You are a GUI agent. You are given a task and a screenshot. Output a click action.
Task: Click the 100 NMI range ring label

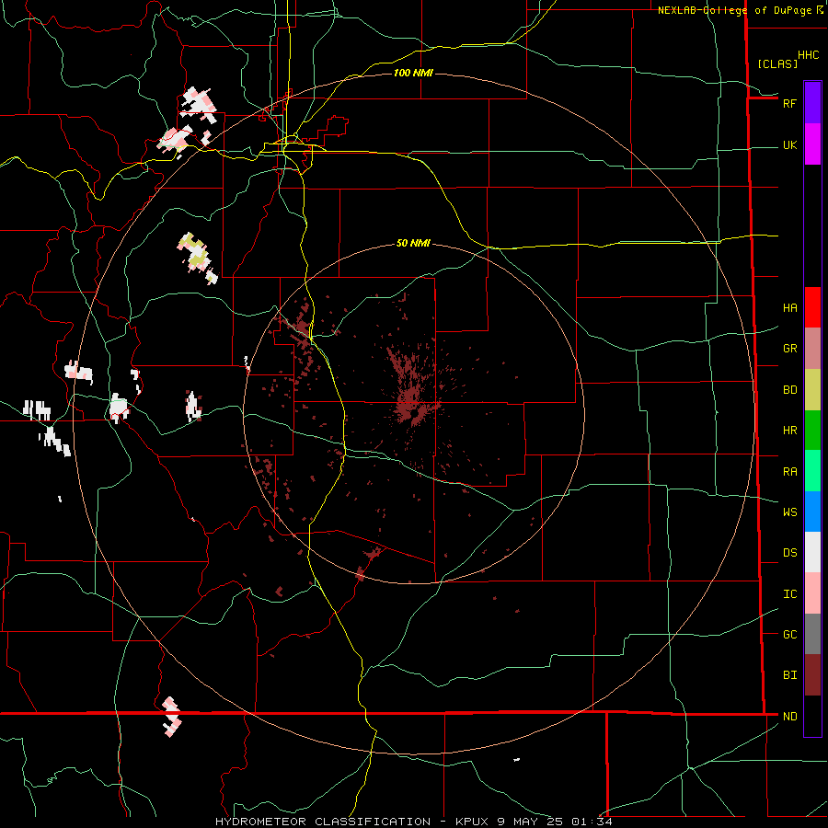(x=413, y=73)
